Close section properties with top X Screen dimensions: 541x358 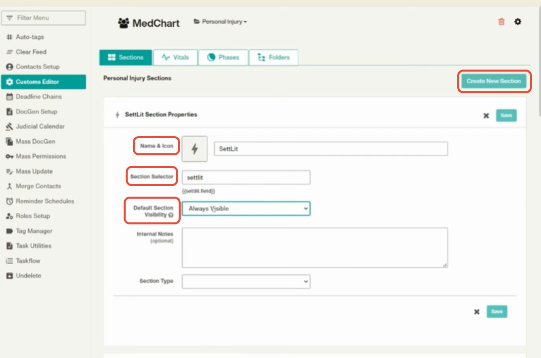486,116
